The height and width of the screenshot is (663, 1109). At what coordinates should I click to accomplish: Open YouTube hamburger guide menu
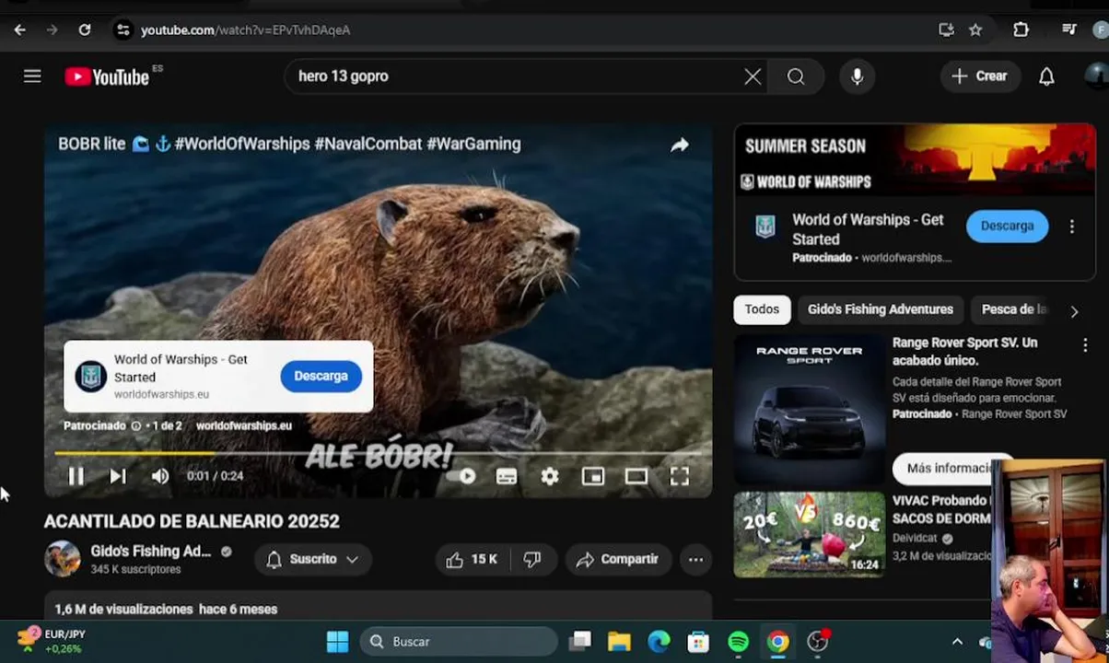pos(32,76)
